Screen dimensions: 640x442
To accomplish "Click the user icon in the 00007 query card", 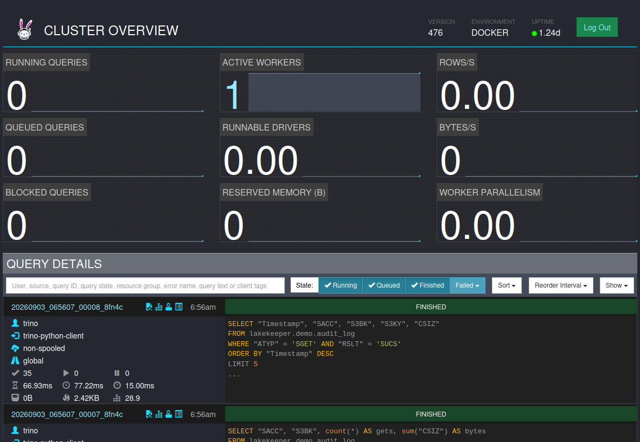I will click(15, 430).
